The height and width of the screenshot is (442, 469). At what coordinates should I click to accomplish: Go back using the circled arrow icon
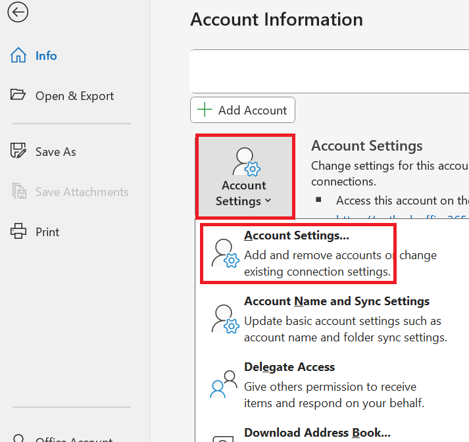pyautogui.click(x=18, y=12)
